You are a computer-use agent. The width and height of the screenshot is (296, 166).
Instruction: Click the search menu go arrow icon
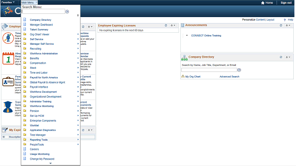click(67, 12)
